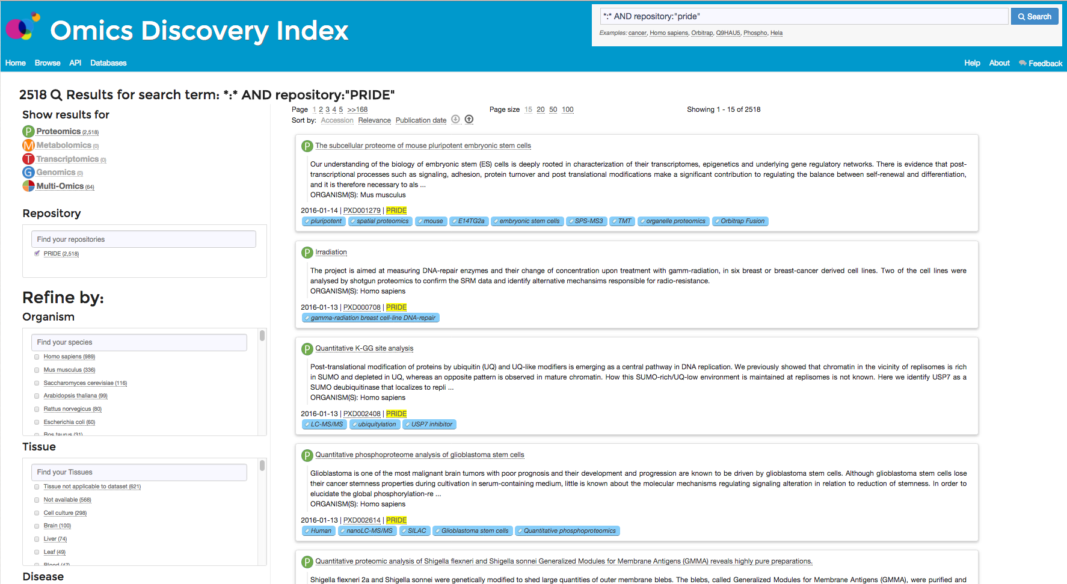
Task: Click the highlighted PRIDE link of PXD002408
Action: 396,414
